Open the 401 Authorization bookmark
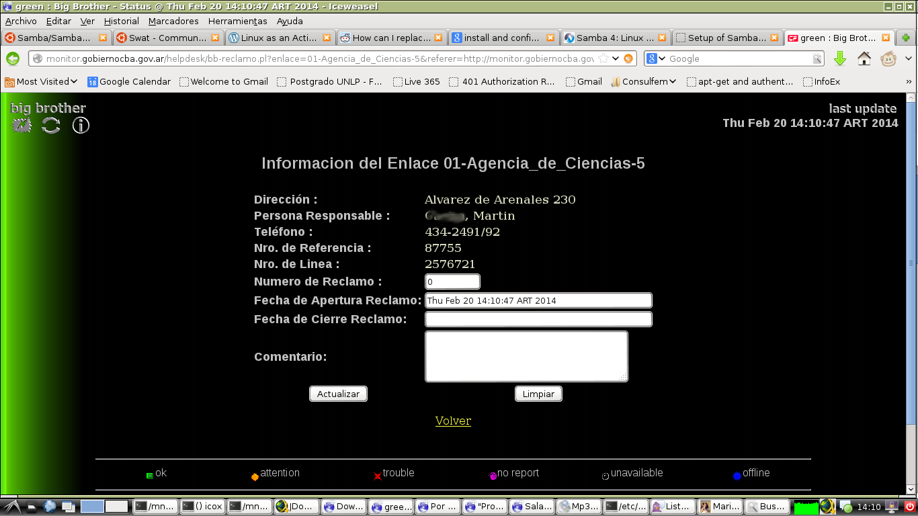 tap(502, 82)
